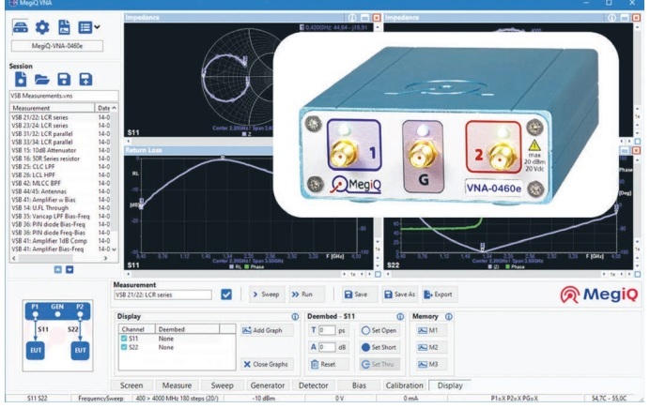Image resolution: width=650 pixels, height=408 pixels.
Task: Click the session filename field
Action: 64,96
